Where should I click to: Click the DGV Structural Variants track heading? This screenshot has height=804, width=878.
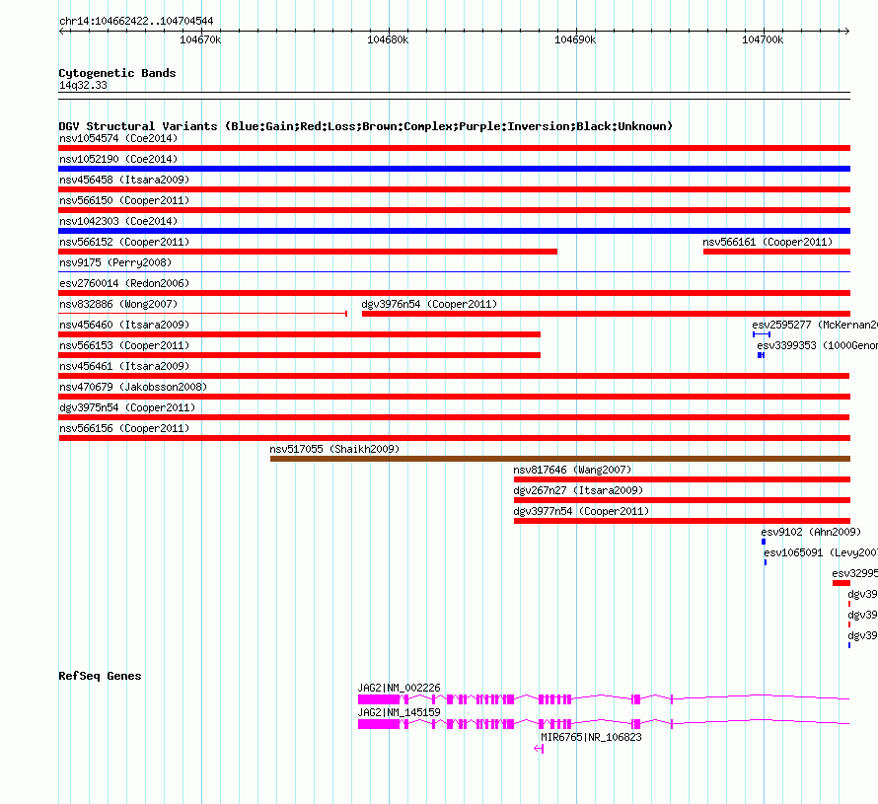[366, 126]
